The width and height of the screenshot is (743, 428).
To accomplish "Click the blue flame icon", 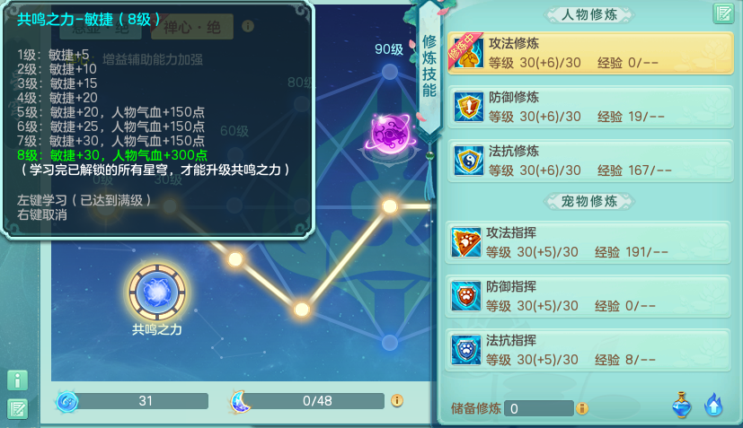I will 713,406.
